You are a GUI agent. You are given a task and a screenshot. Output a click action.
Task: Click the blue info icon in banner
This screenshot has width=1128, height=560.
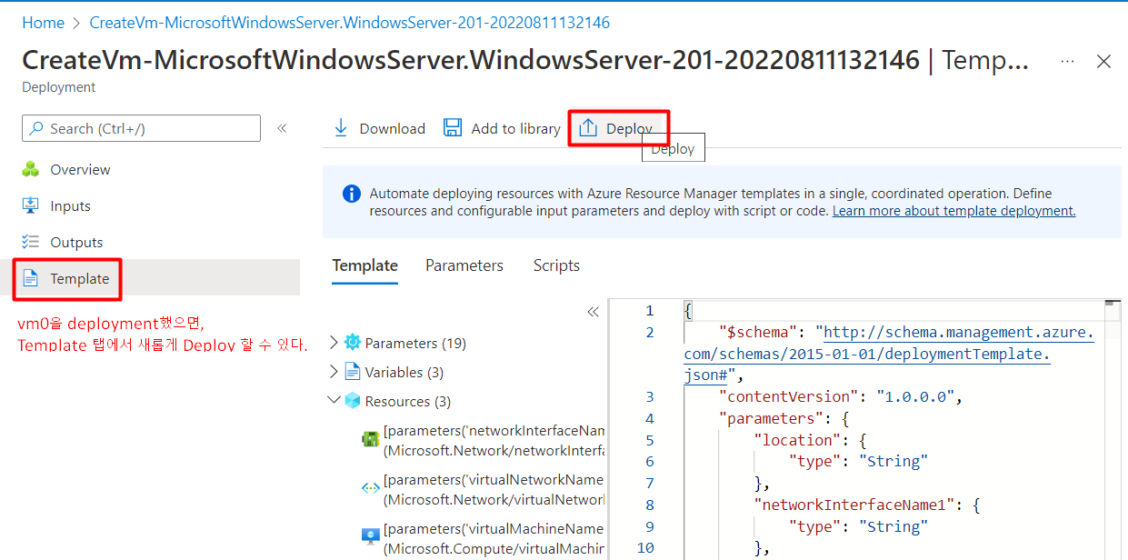point(351,194)
